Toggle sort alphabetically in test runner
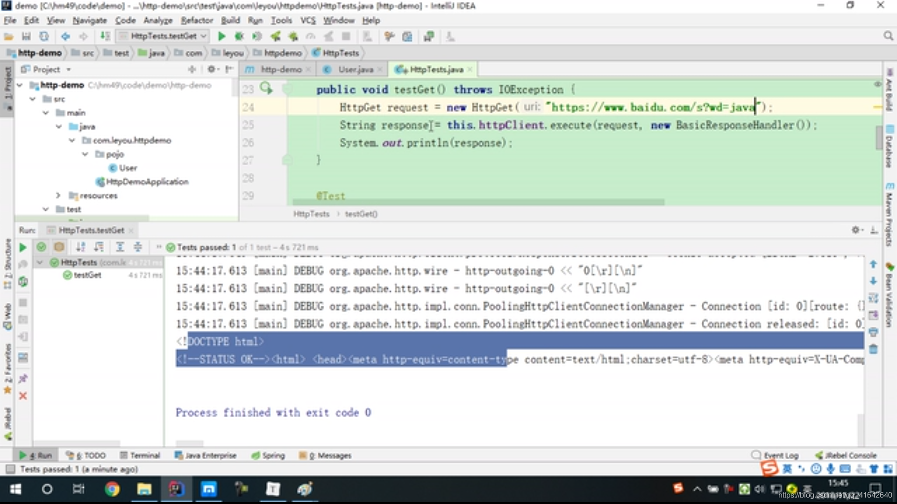The image size is (897, 504). click(81, 247)
